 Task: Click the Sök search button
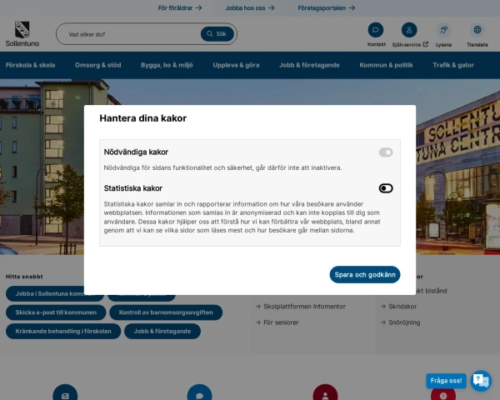[217, 34]
